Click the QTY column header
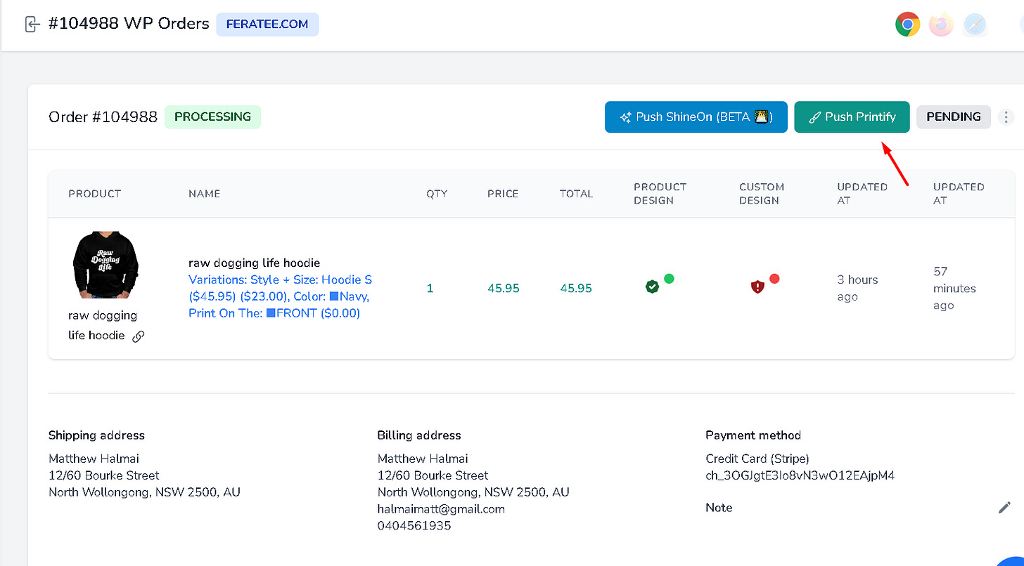The height and width of the screenshot is (566, 1024). [x=437, y=194]
